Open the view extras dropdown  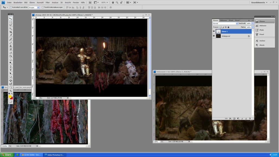[96, 2]
